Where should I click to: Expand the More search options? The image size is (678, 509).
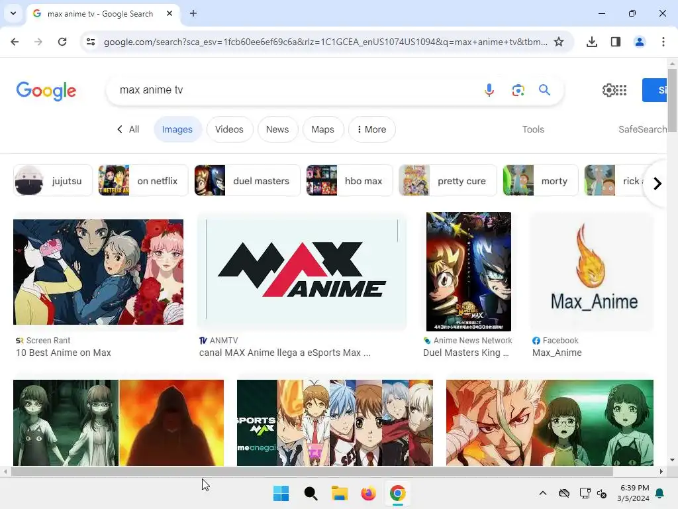(372, 129)
